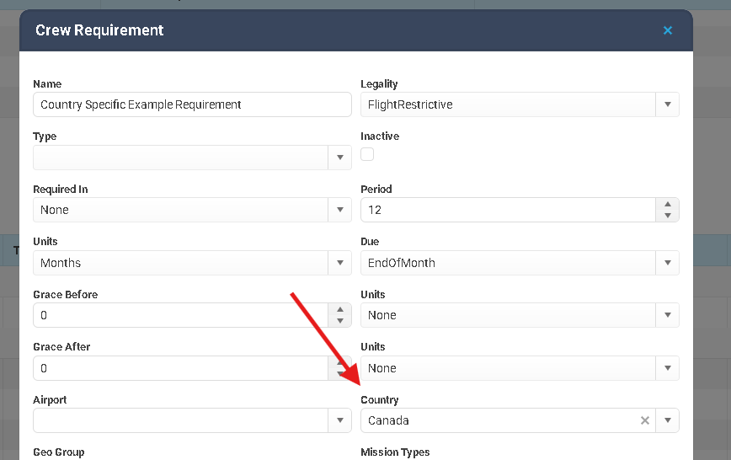Expand the Type dropdown

click(x=339, y=158)
